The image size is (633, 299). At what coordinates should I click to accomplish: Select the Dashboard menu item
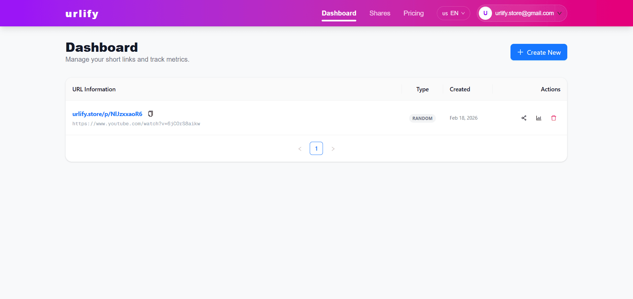[339, 13]
